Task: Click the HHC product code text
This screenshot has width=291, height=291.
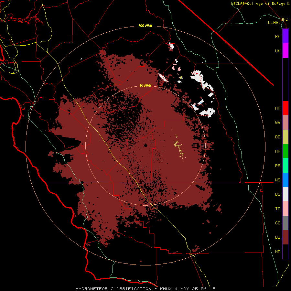Action: [x=284, y=19]
